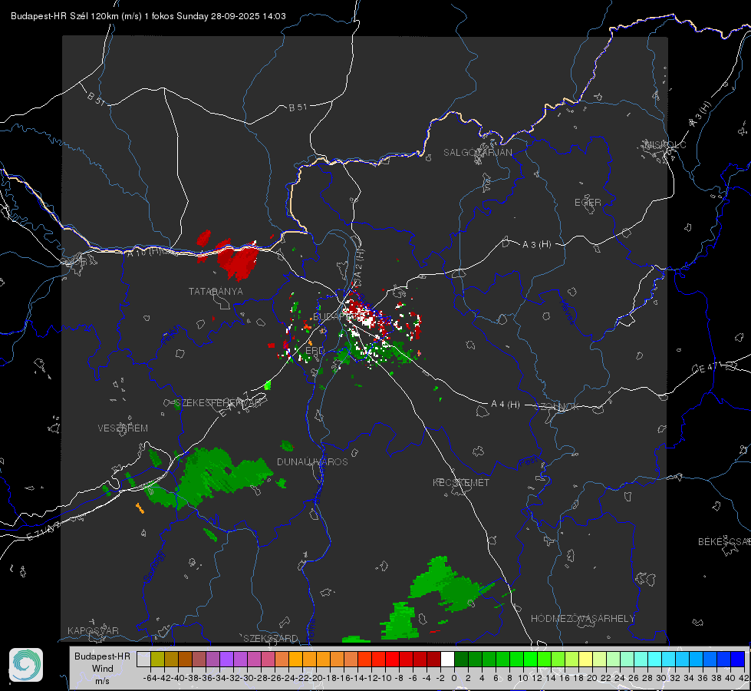Click the SALGOTARJAN city label

(x=477, y=153)
